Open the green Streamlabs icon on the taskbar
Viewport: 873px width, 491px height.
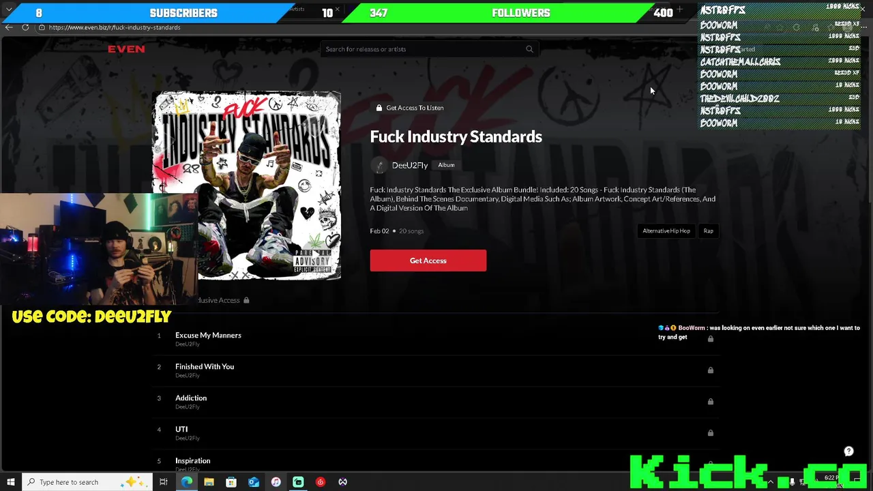[x=298, y=482]
